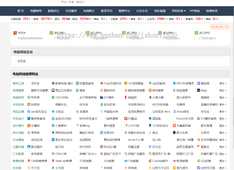Click the 牛模网 icon
Image resolution: width=234 pixels, height=170 pixels.
click(29, 125)
